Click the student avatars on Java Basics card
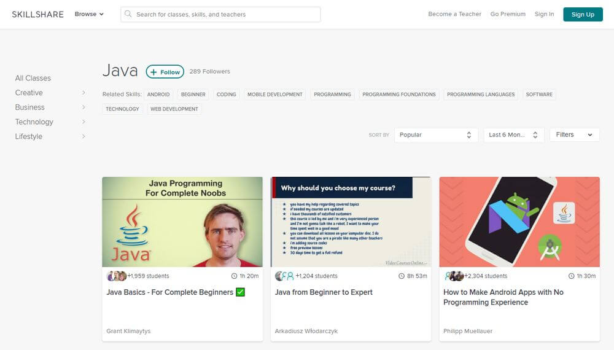The width and height of the screenshot is (614, 350). click(117, 276)
